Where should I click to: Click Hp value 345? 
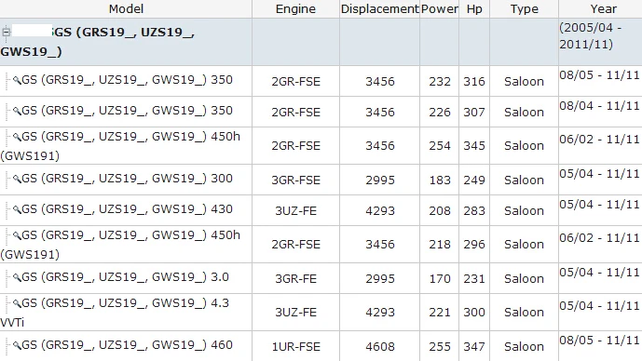[x=474, y=146]
